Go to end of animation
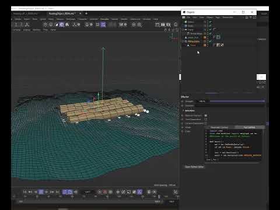 click(58, 192)
